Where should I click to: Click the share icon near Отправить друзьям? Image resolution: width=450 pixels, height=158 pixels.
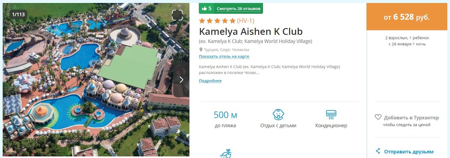pos(378,151)
